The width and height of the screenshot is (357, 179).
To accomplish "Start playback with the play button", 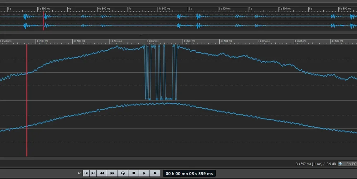I will (144, 173).
